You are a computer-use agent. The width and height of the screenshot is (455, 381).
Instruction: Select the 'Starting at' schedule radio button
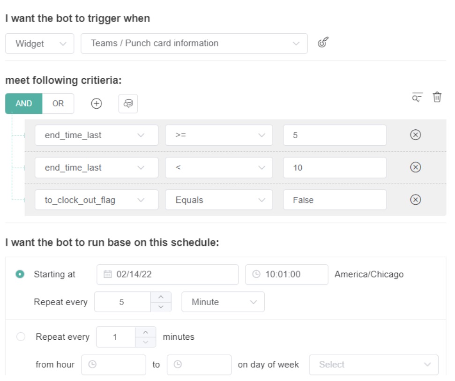click(x=20, y=274)
